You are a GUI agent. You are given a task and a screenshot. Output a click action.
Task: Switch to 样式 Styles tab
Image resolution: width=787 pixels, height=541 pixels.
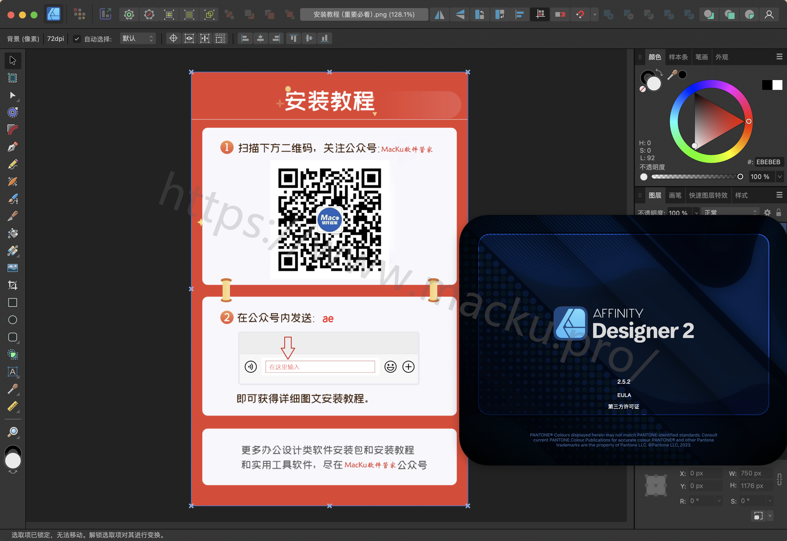[741, 195]
